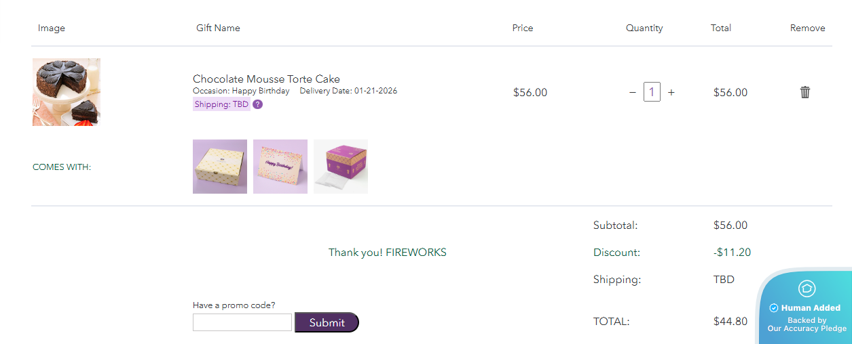Click the purple shipping help question icon

258,104
